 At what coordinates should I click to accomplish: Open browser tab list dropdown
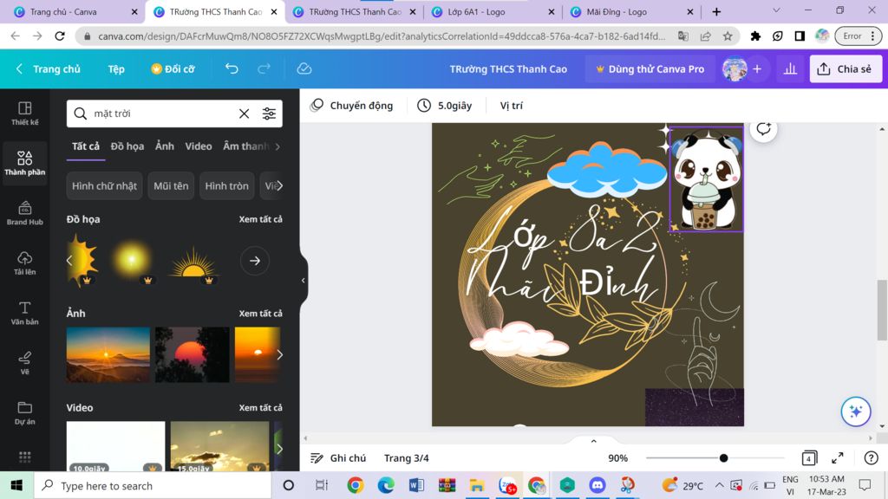(x=776, y=10)
